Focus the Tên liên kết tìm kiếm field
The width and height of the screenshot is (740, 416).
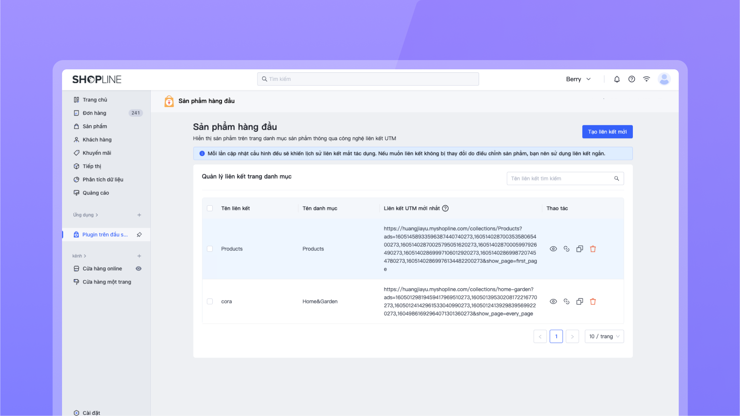coord(561,179)
